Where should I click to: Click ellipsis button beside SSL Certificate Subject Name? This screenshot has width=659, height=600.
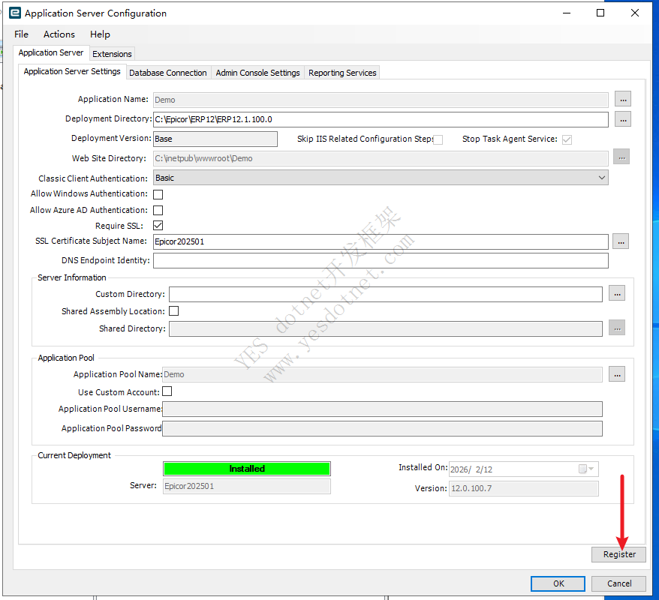point(620,241)
